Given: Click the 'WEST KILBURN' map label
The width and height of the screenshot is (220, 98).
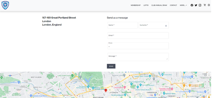Looking at the screenshot, I should 36,77.
